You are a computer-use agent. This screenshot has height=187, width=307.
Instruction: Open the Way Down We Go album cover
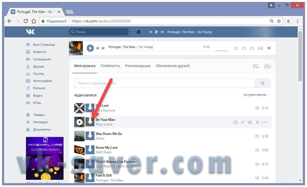tap(79, 136)
